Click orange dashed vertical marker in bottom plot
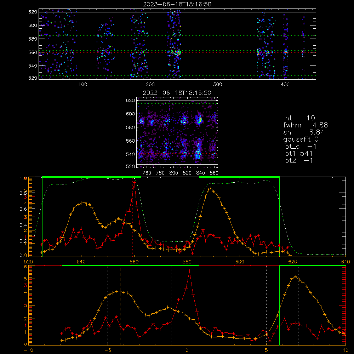354x354 pixels. tap(120, 306)
